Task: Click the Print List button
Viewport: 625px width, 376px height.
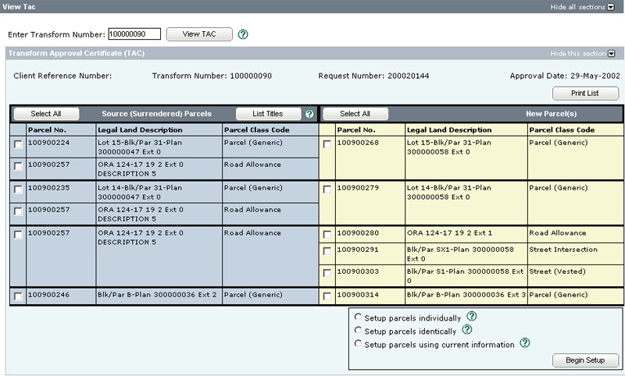Action: (585, 94)
